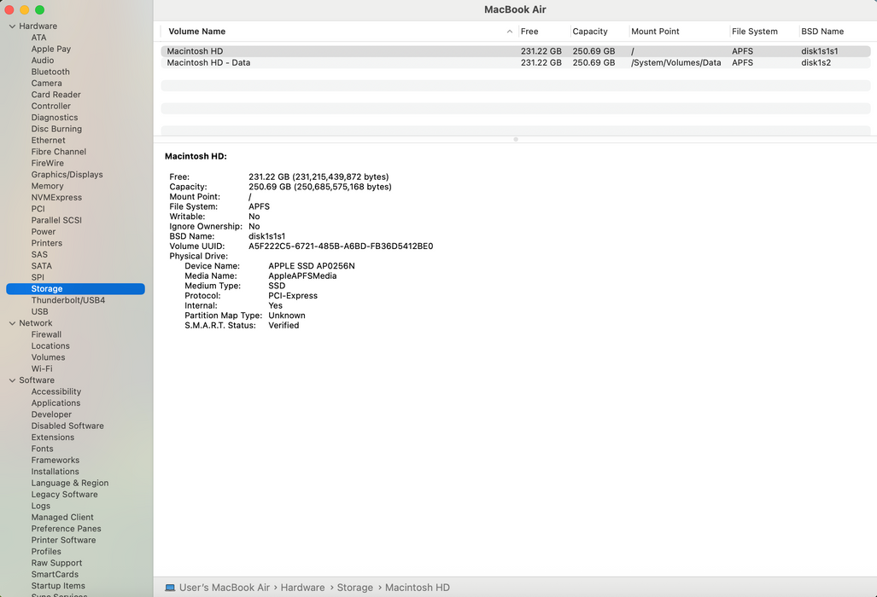Show Power information
The height and width of the screenshot is (597, 877).
(x=44, y=232)
